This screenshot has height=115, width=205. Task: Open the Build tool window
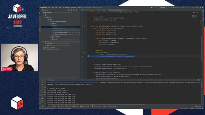(104, 106)
